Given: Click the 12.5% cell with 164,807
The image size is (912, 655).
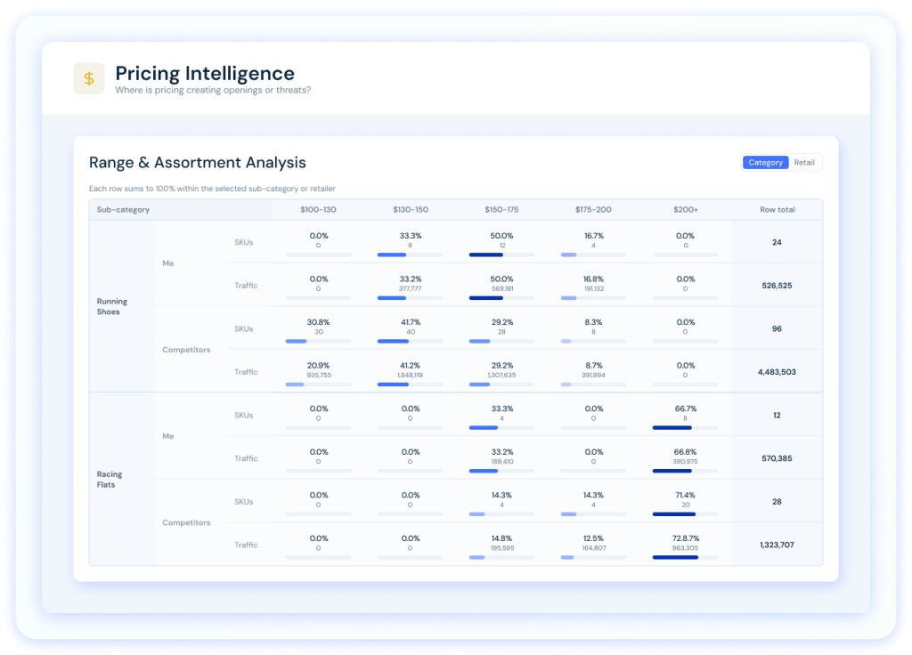Looking at the screenshot, I should coord(594,544).
